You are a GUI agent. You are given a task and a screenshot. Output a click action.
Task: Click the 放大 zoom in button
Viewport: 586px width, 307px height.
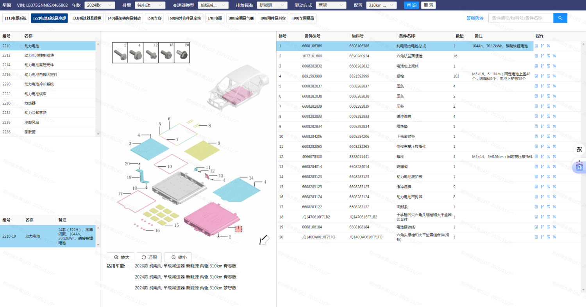click(121, 257)
